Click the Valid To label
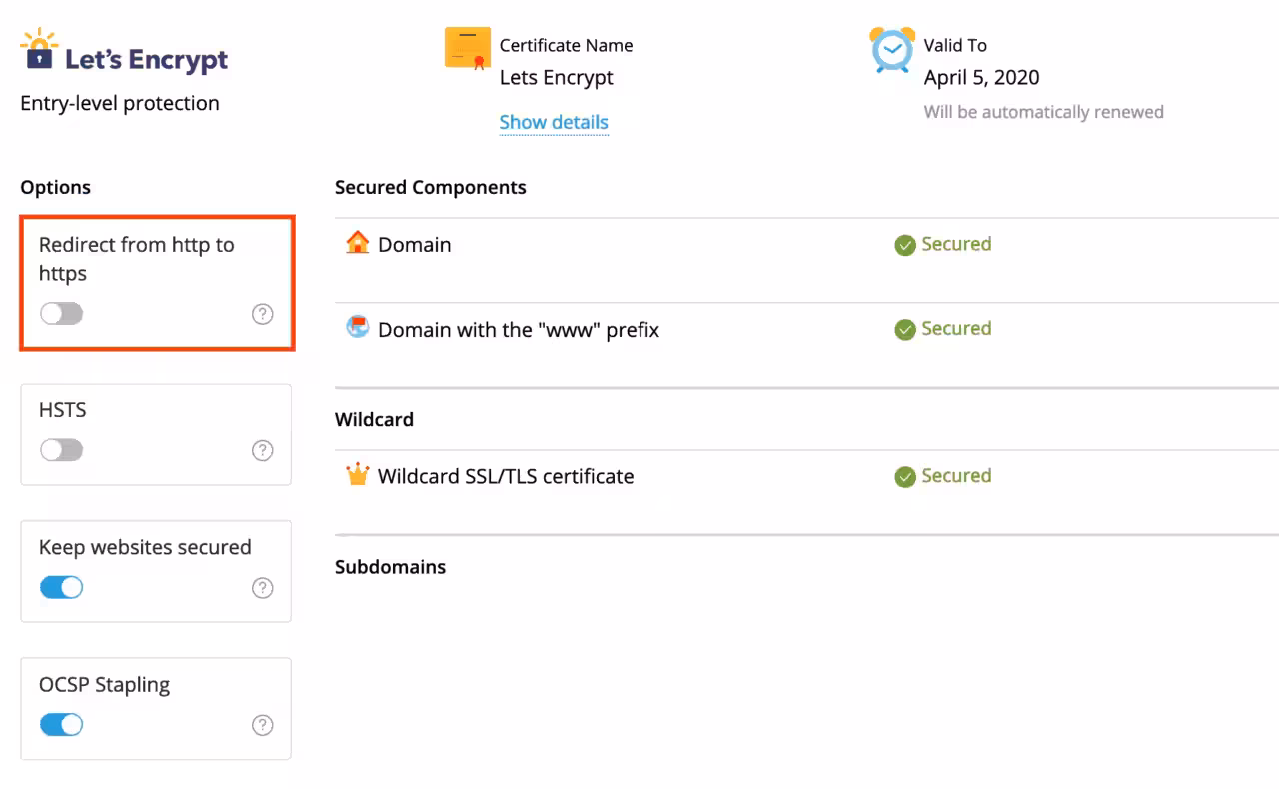This screenshot has height=789, width=1279. [x=955, y=45]
